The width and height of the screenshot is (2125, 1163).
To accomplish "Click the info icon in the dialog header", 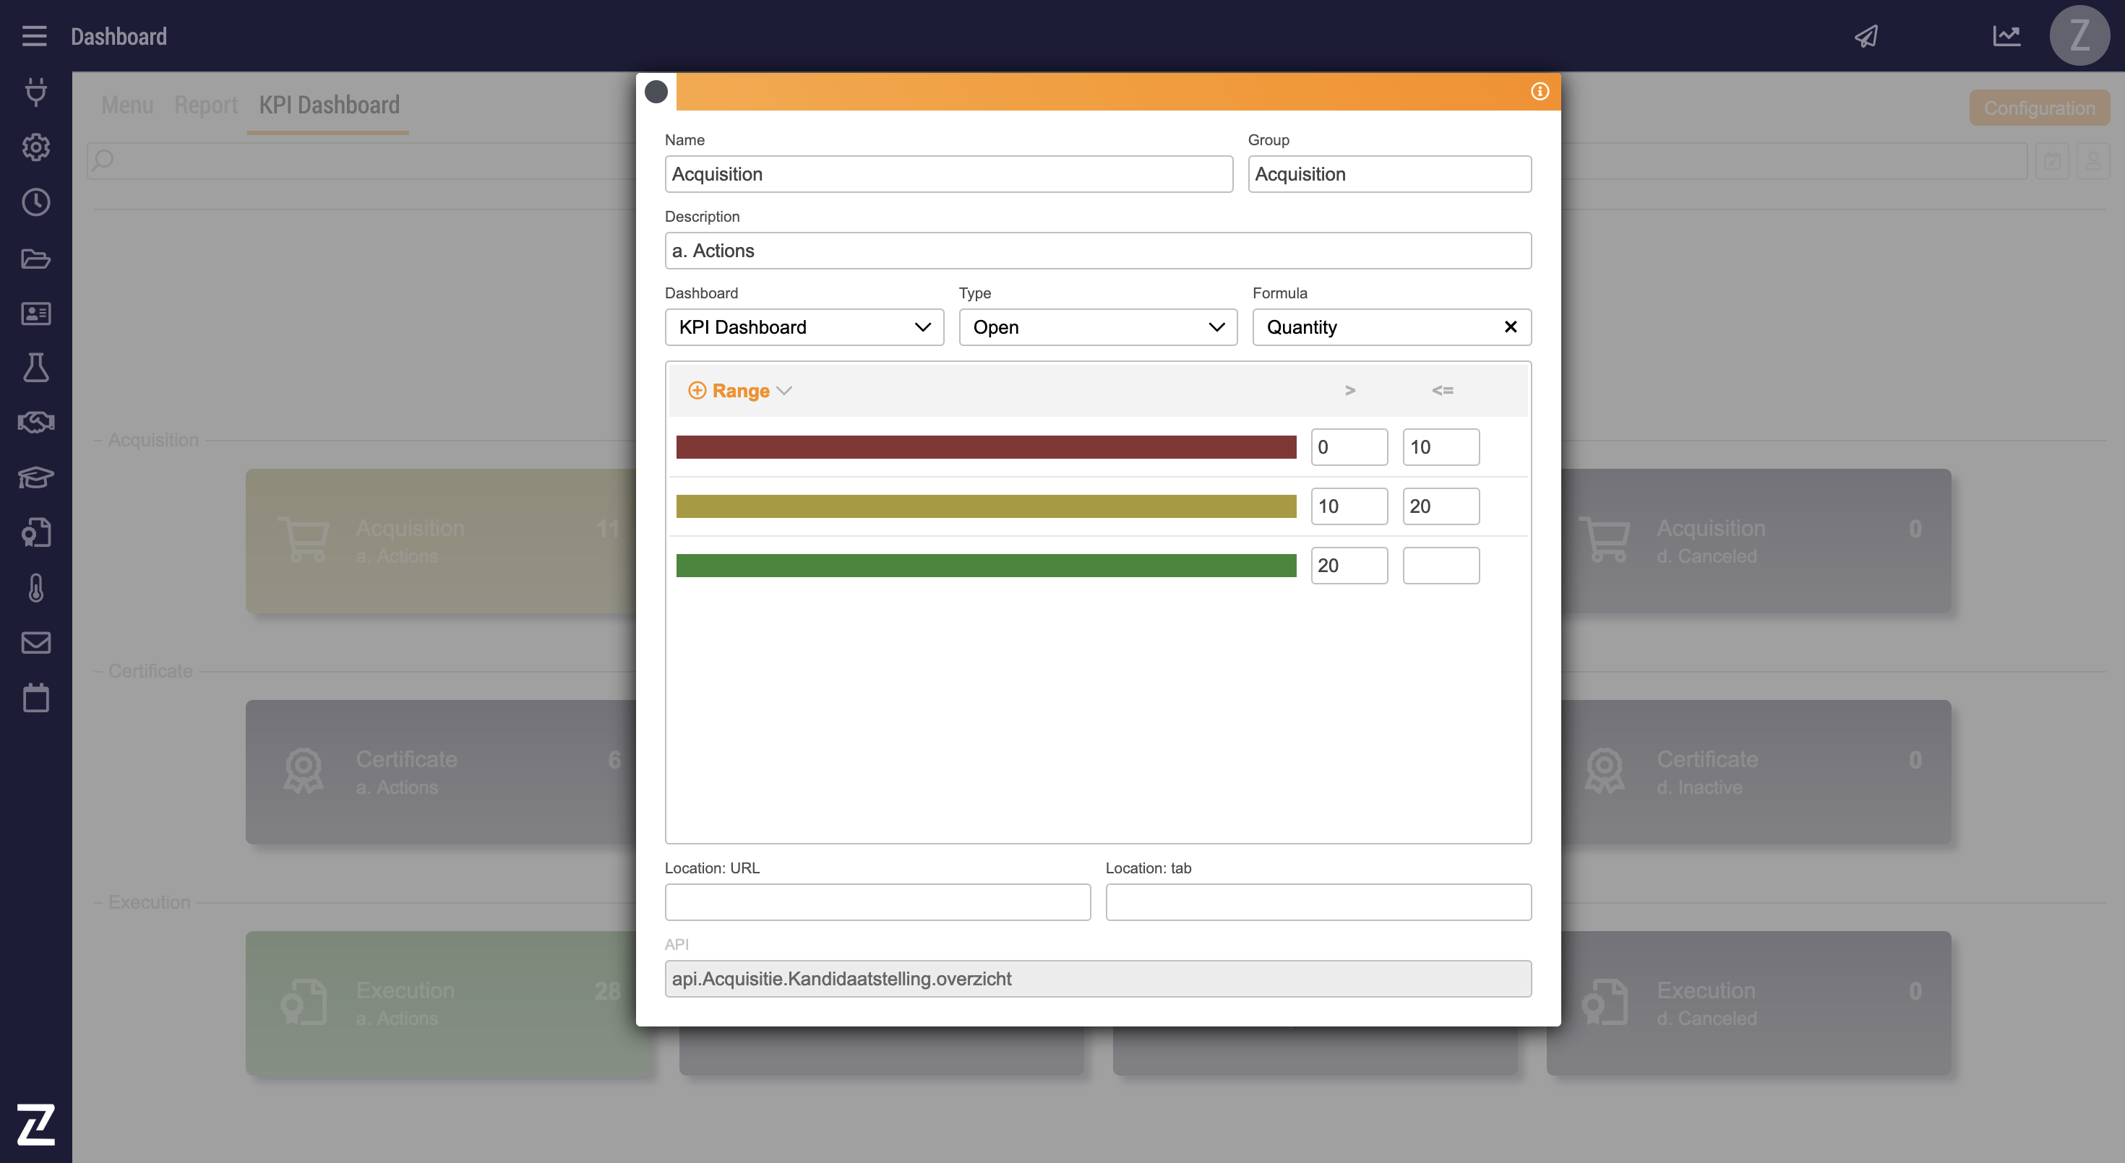I will (x=1540, y=92).
